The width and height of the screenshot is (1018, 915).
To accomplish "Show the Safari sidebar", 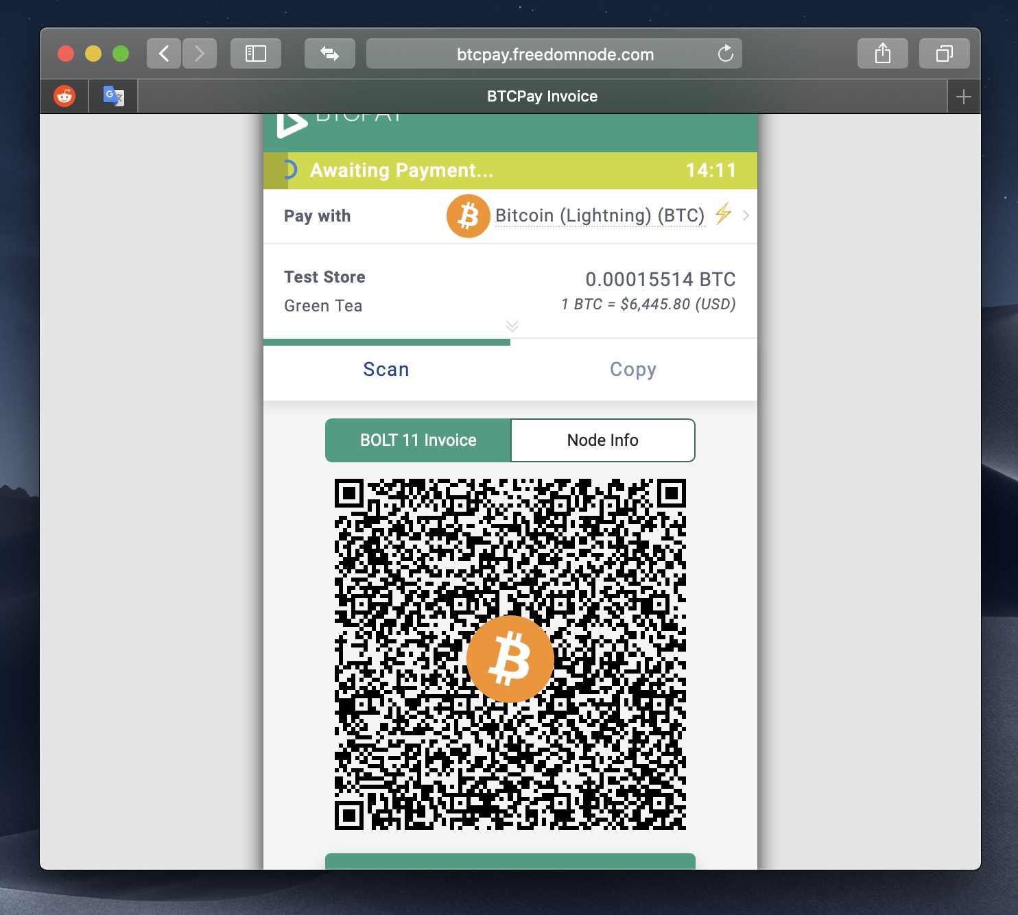I will [x=256, y=54].
